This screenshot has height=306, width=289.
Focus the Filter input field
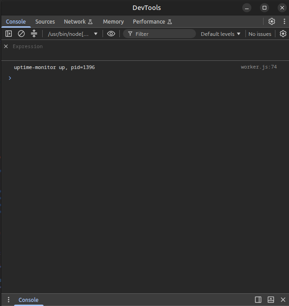(159, 34)
